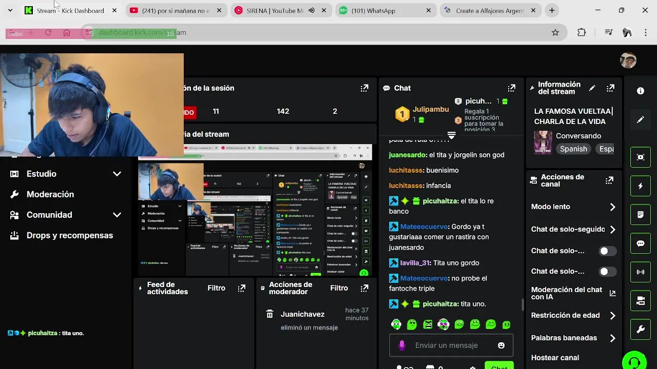Click the pencil icon in right sidebar
The height and width of the screenshot is (369, 657).
click(x=641, y=119)
